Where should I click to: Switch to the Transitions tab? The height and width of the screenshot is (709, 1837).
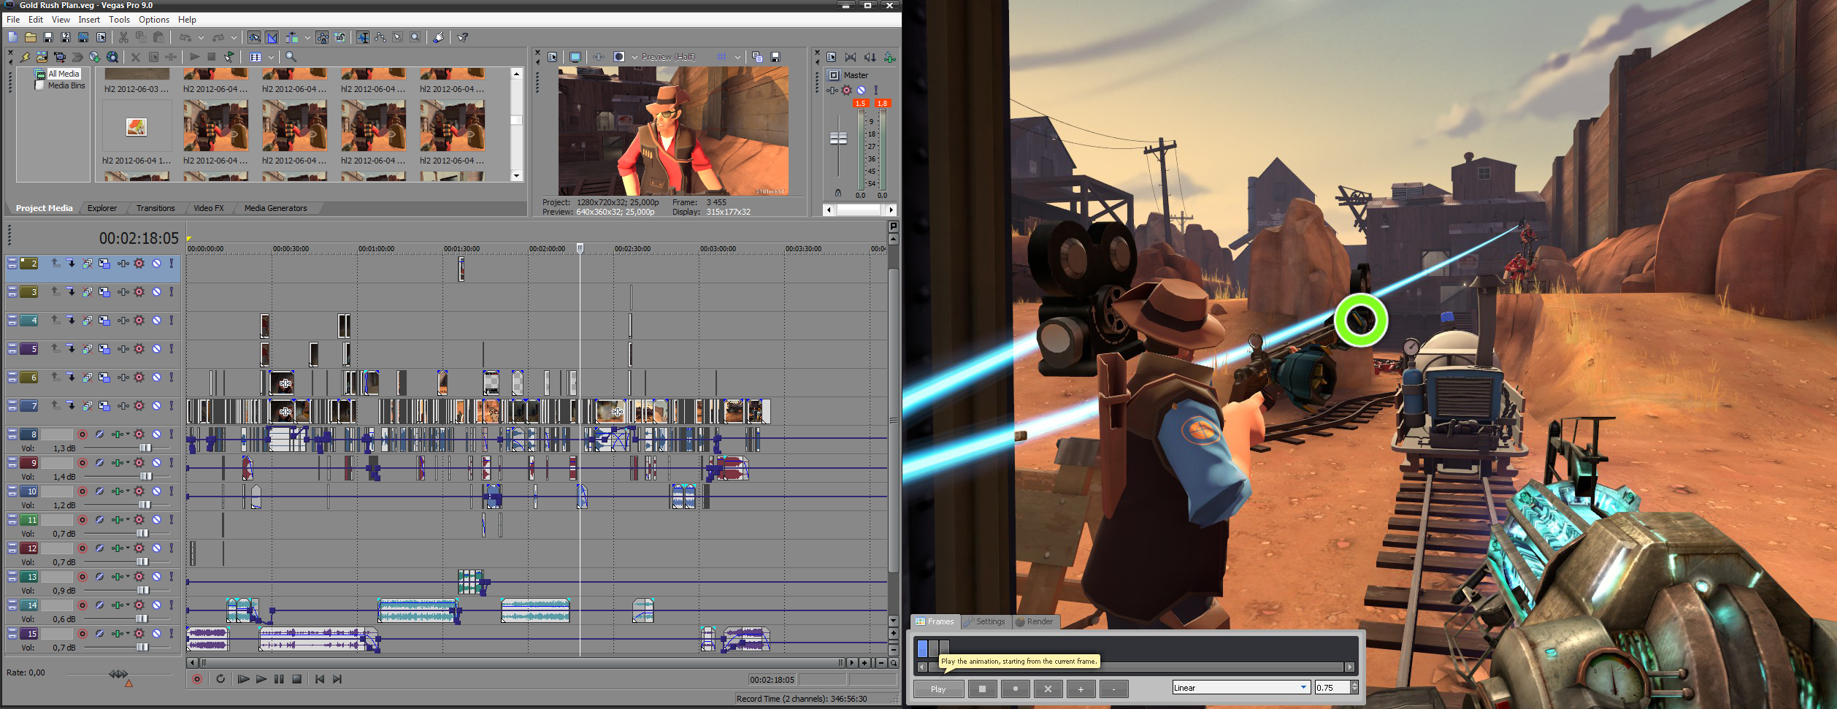[x=156, y=208]
